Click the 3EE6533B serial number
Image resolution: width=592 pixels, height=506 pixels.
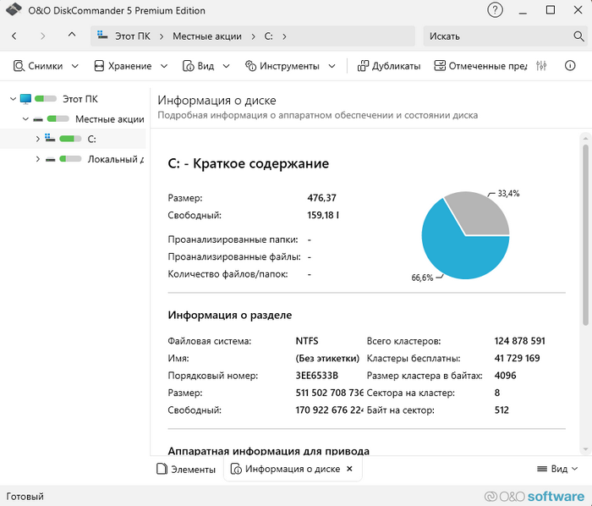coord(317,376)
